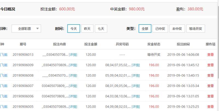Open the 全部彩票 lottery type dropdown
This screenshot has height=111, width=219.
(26, 29)
